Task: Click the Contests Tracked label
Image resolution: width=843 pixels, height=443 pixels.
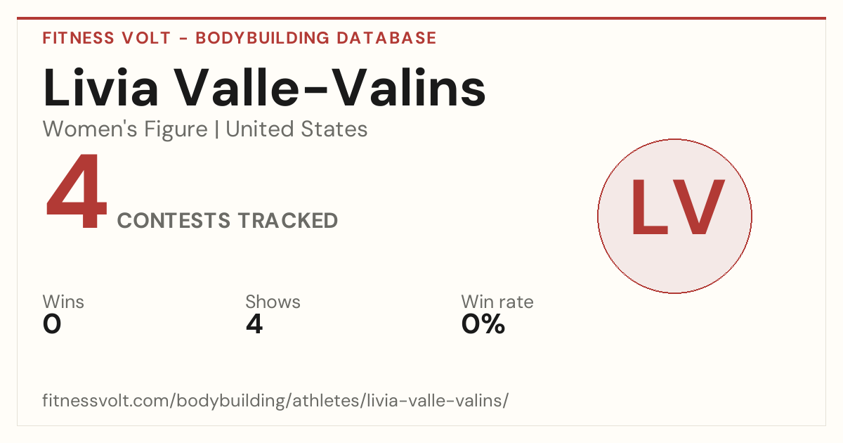Action: 228,221
